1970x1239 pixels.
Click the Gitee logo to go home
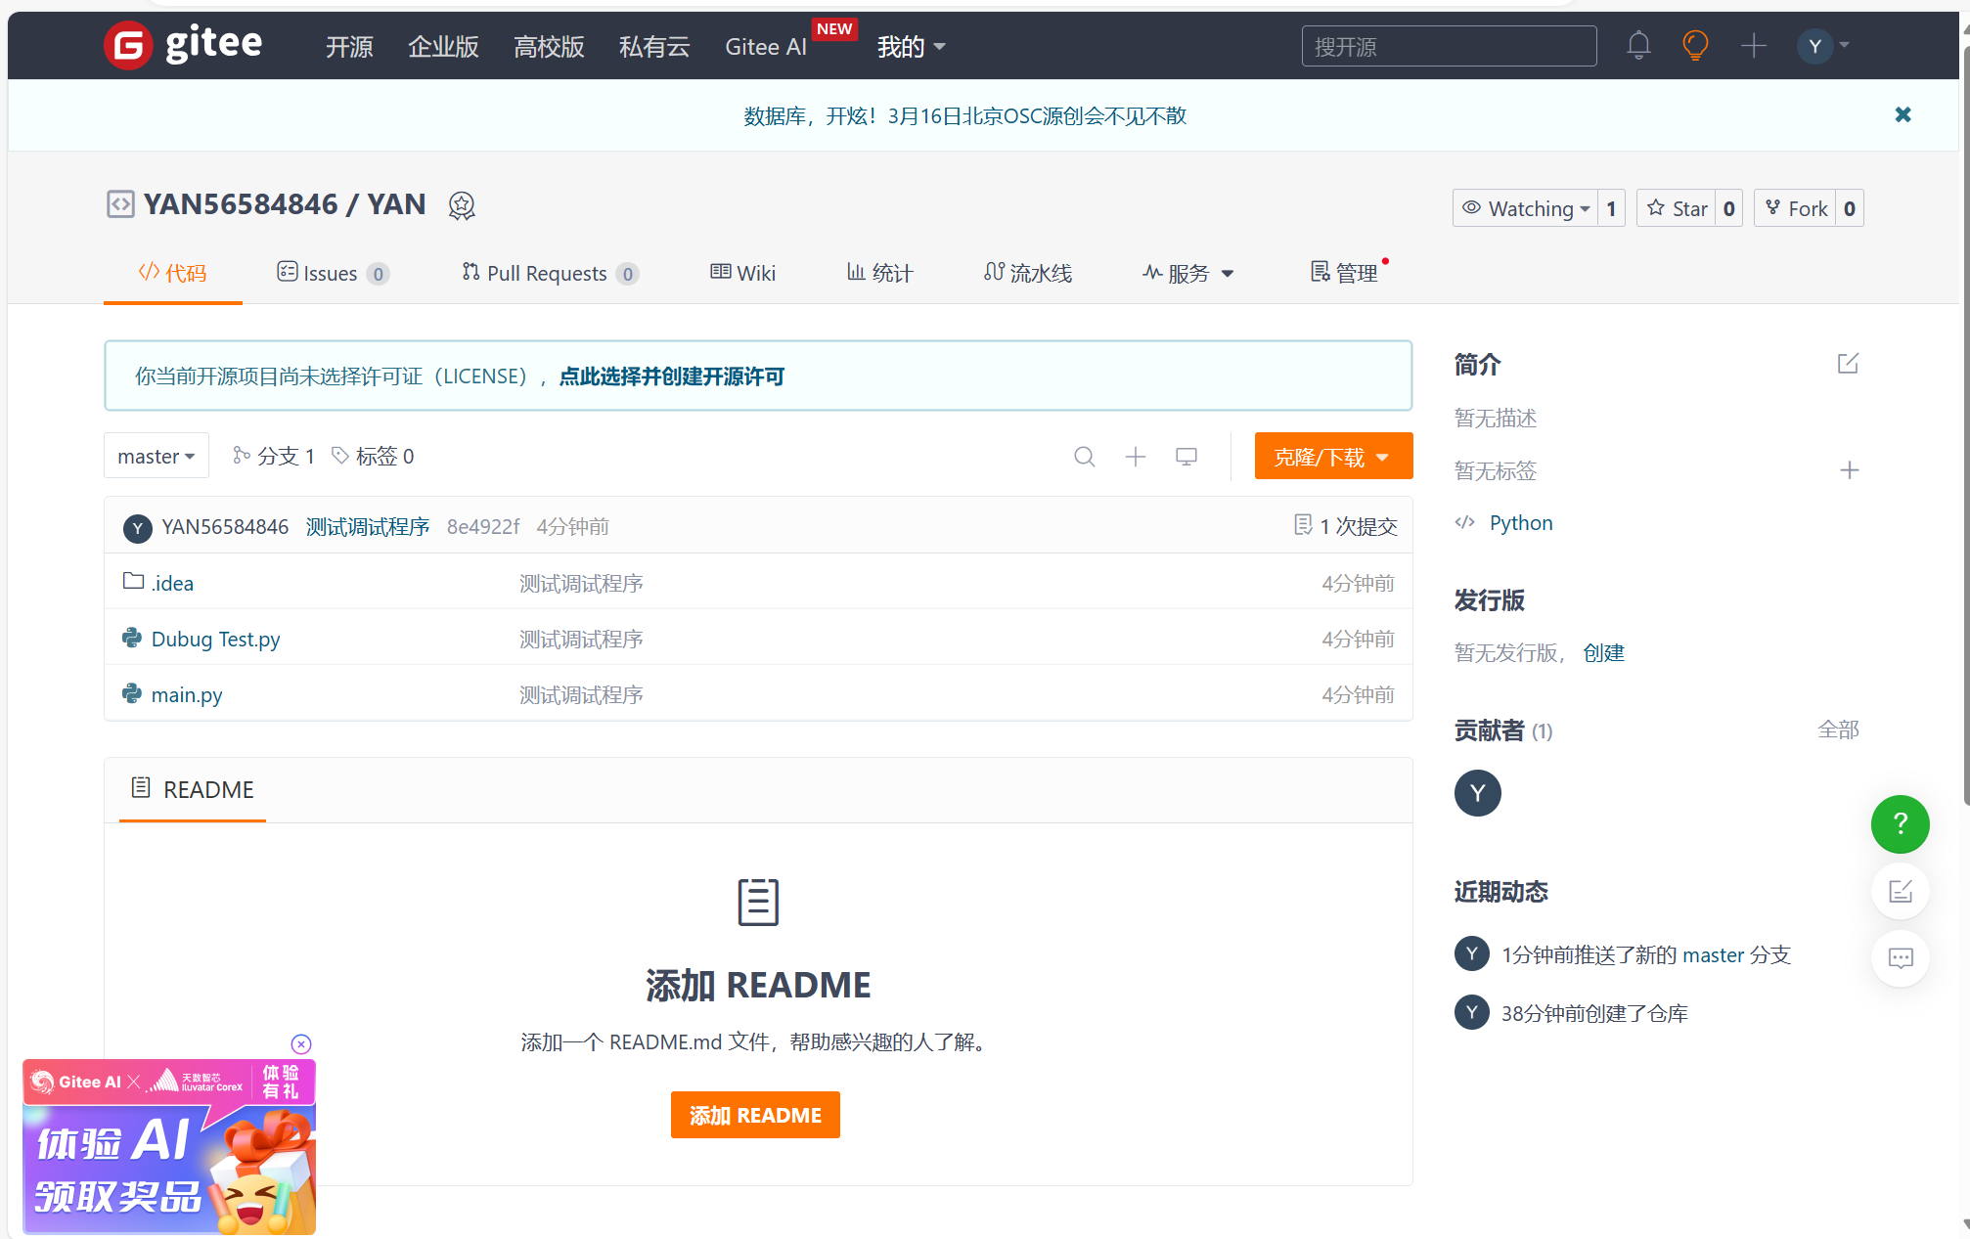coord(183,45)
